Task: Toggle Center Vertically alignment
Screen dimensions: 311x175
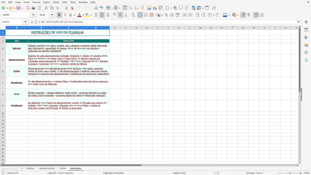Action: click(120, 15)
